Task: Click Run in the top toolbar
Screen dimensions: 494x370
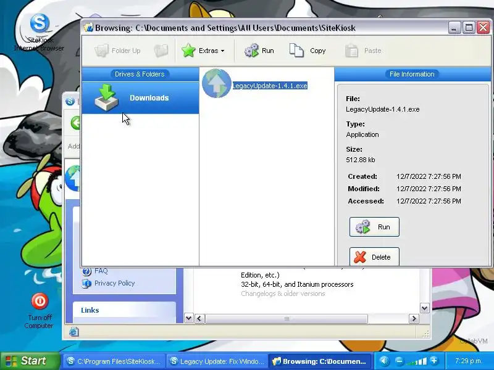Action: (x=259, y=51)
